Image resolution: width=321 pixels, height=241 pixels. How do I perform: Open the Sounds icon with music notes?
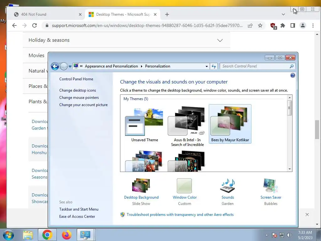click(228, 186)
